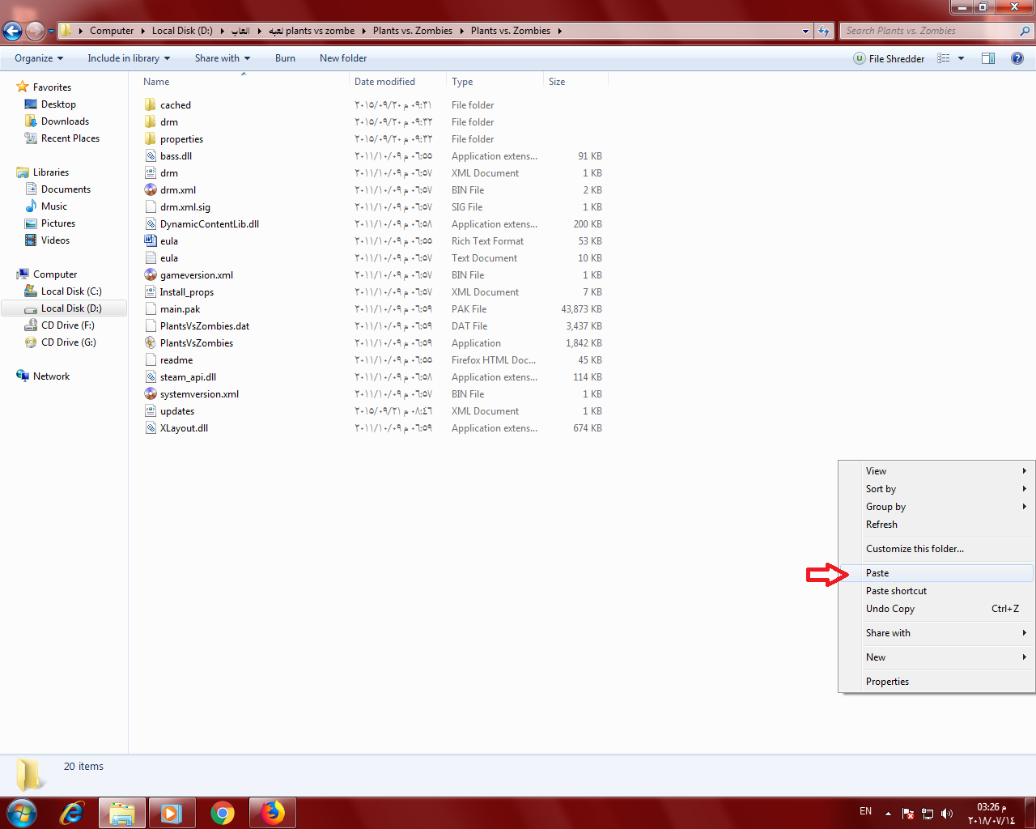This screenshot has height=829, width=1036.
Task: Select the properties folder icon
Action: [151, 138]
